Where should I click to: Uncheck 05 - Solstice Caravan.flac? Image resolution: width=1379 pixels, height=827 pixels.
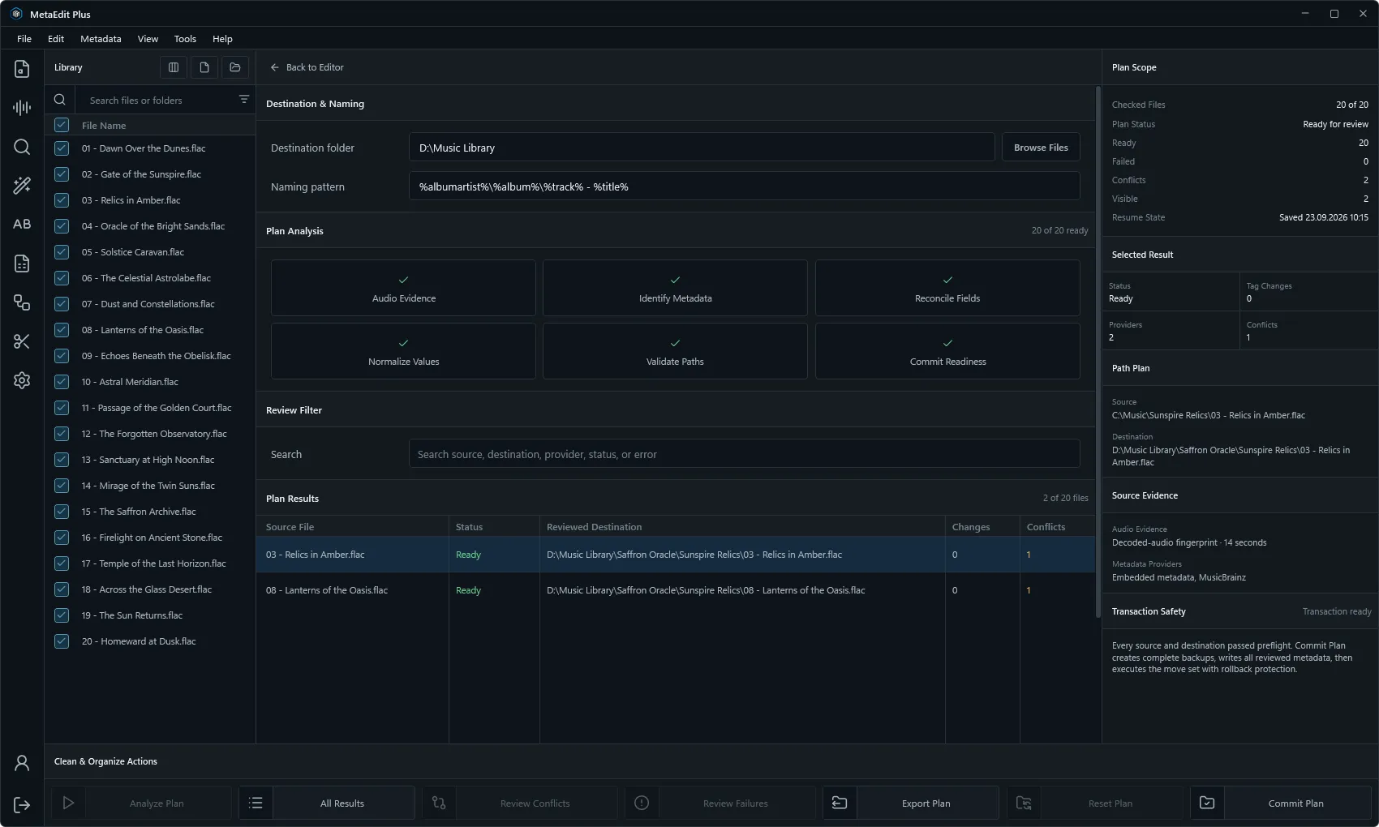pyautogui.click(x=62, y=252)
